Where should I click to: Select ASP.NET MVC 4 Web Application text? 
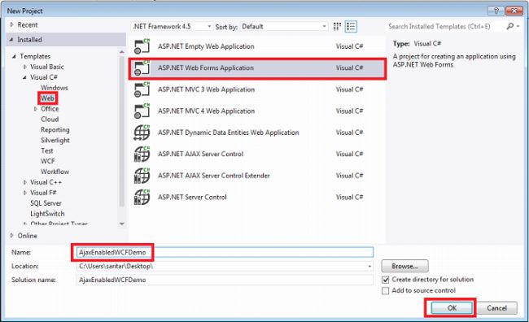point(206,111)
